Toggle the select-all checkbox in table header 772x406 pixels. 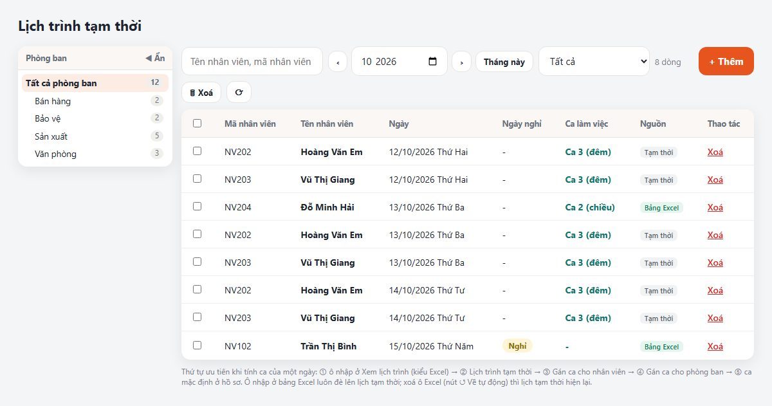tap(197, 124)
